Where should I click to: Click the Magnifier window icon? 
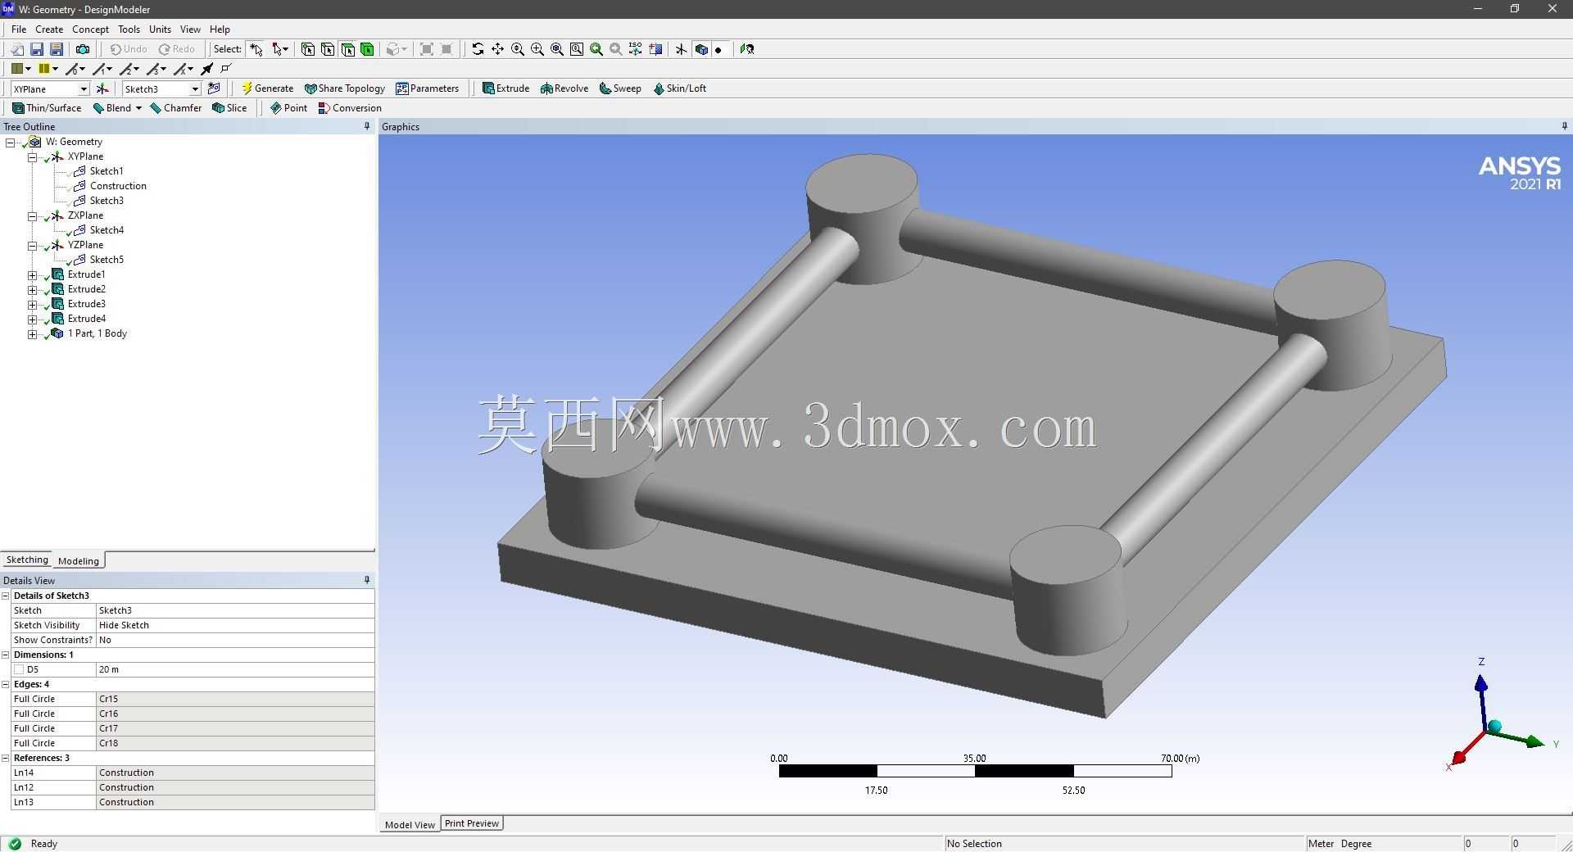click(x=577, y=49)
